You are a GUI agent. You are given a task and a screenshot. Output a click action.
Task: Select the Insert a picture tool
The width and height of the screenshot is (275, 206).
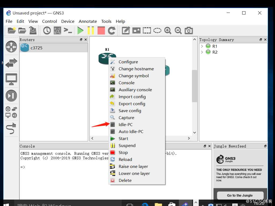[x=136, y=31]
